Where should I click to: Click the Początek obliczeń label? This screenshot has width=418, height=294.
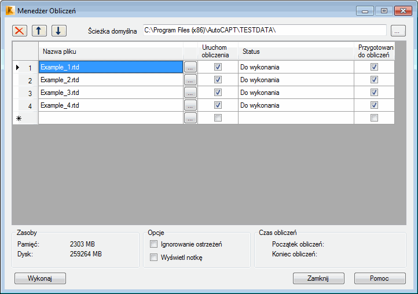click(x=298, y=244)
